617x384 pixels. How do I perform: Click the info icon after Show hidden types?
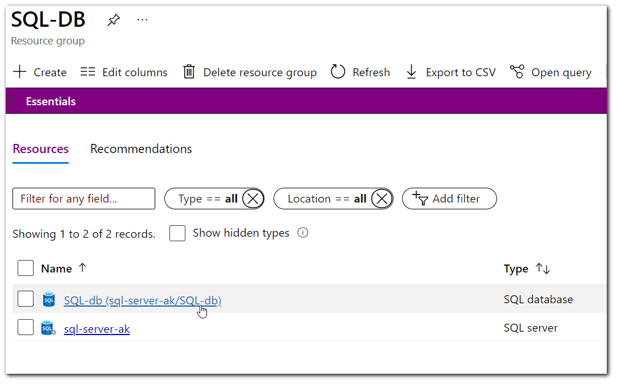coord(303,233)
